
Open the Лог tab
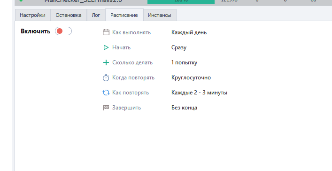(96, 15)
